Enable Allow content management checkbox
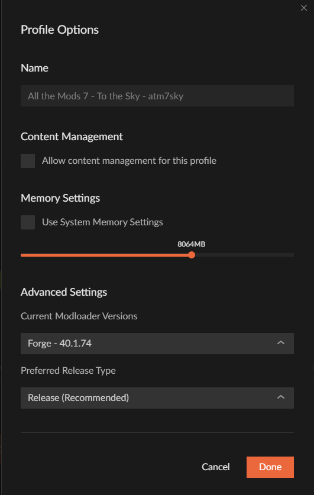 (28, 161)
